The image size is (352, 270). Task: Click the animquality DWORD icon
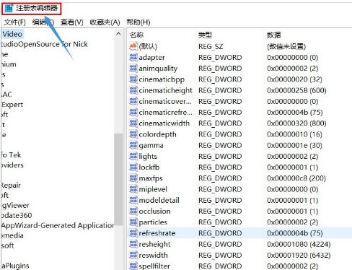[x=133, y=69]
